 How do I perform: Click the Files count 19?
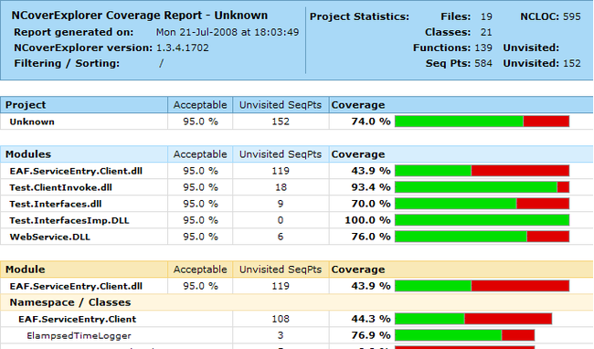click(x=486, y=16)
